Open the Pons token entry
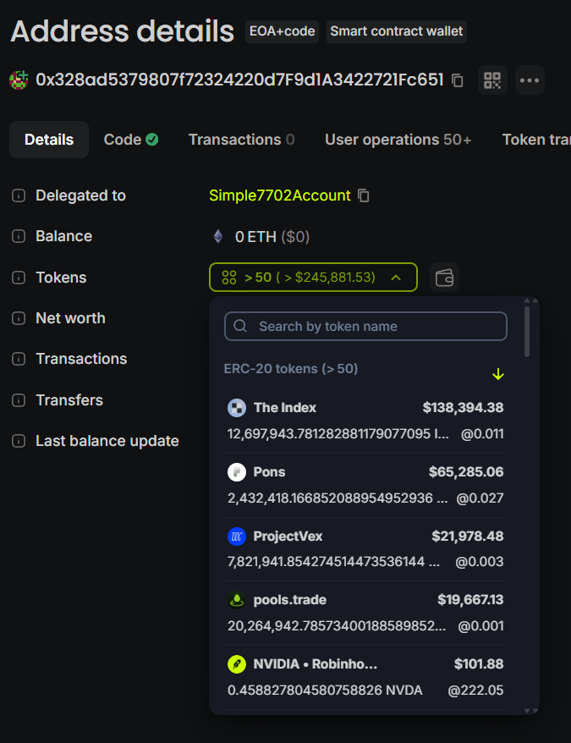571x743 pixels. point(365,485)
